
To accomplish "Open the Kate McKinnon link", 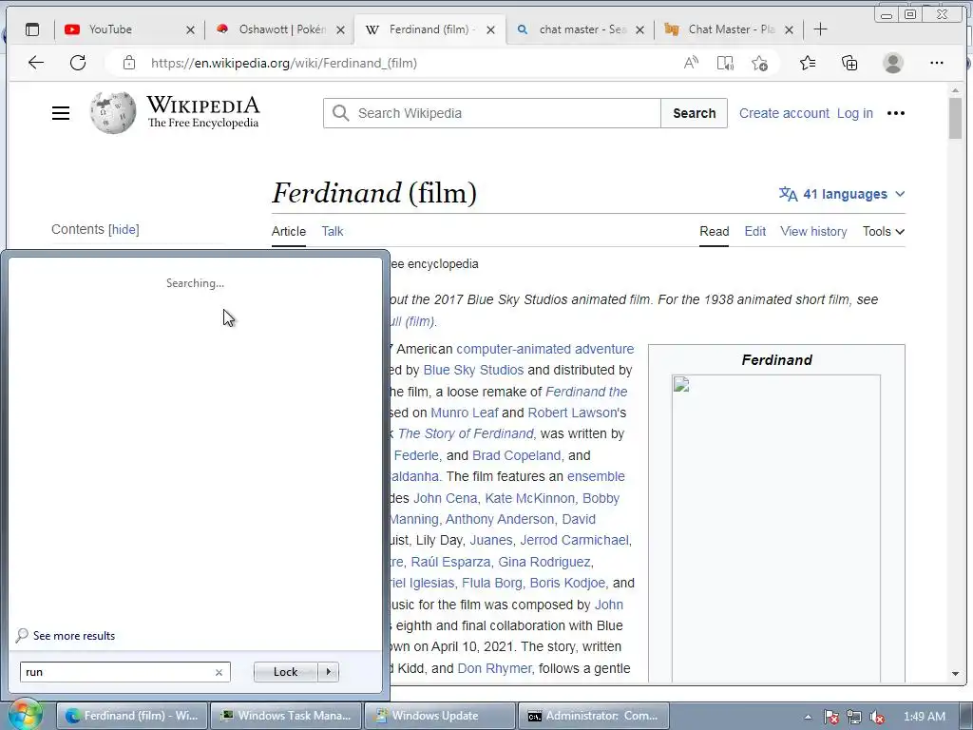I will [529, 498].
